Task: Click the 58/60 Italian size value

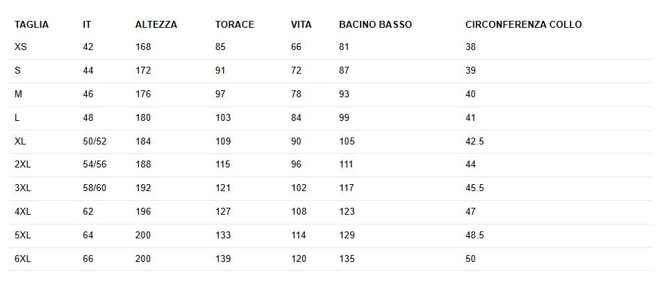Action: coord(94,188)
